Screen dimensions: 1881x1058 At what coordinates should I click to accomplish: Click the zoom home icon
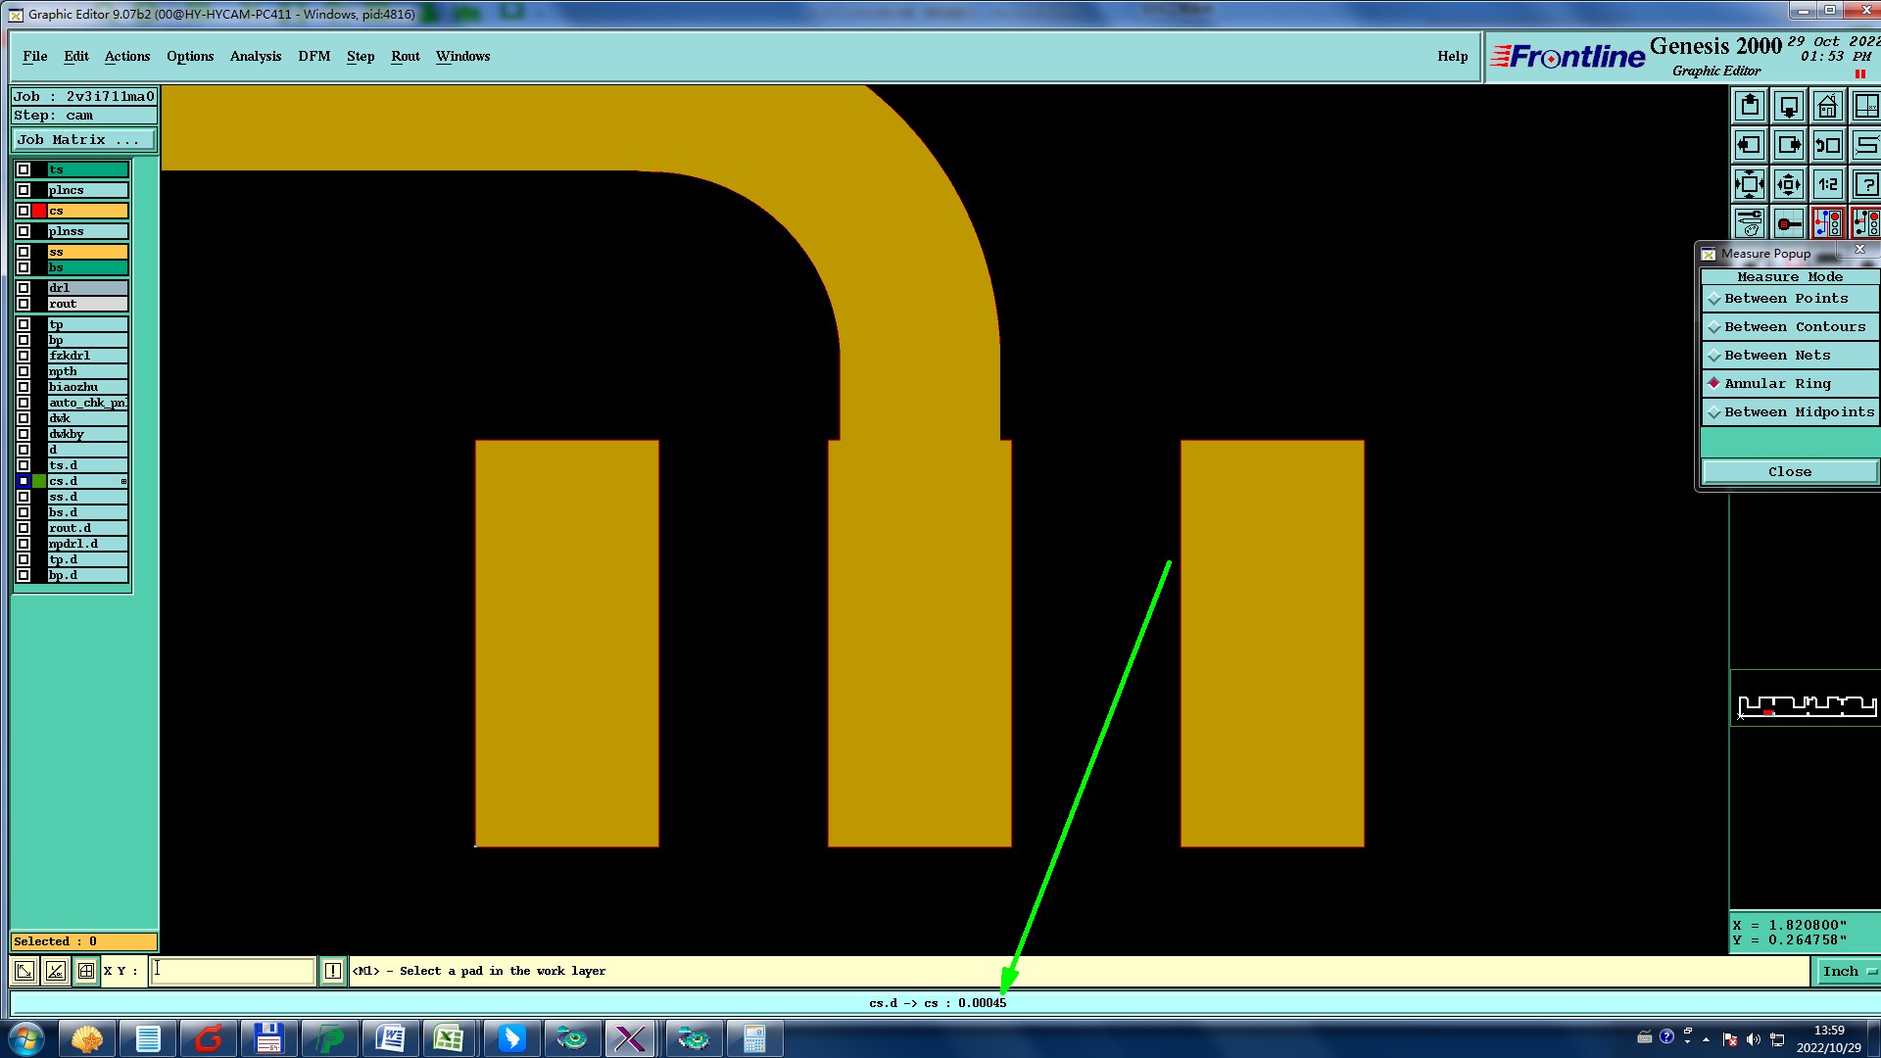(1827, 106)
